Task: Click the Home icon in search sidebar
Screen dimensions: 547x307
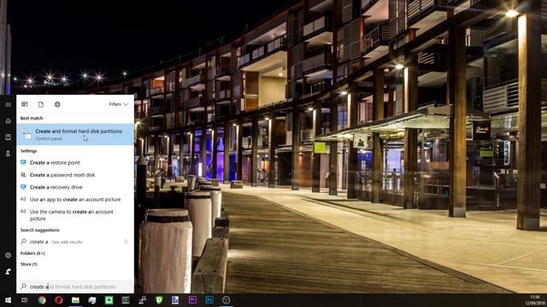Action: tap(8, 121)
